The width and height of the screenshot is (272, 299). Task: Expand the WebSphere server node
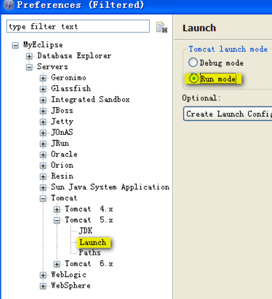point(43,286)
